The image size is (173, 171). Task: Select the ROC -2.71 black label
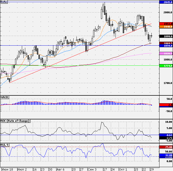pyautogui.click(x=166, y=138)
